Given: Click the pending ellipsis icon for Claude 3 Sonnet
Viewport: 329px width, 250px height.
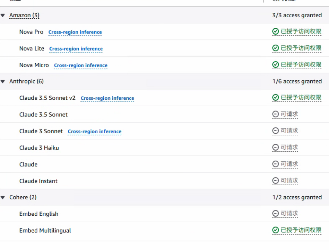Looking at the screenshot, I should (x=276, y=131).
